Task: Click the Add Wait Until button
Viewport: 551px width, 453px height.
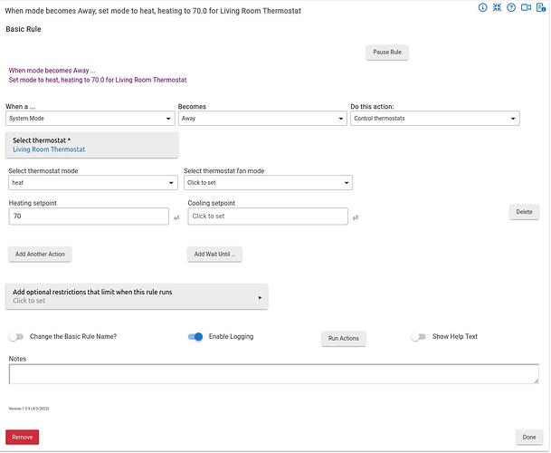Action: [214, 254]
